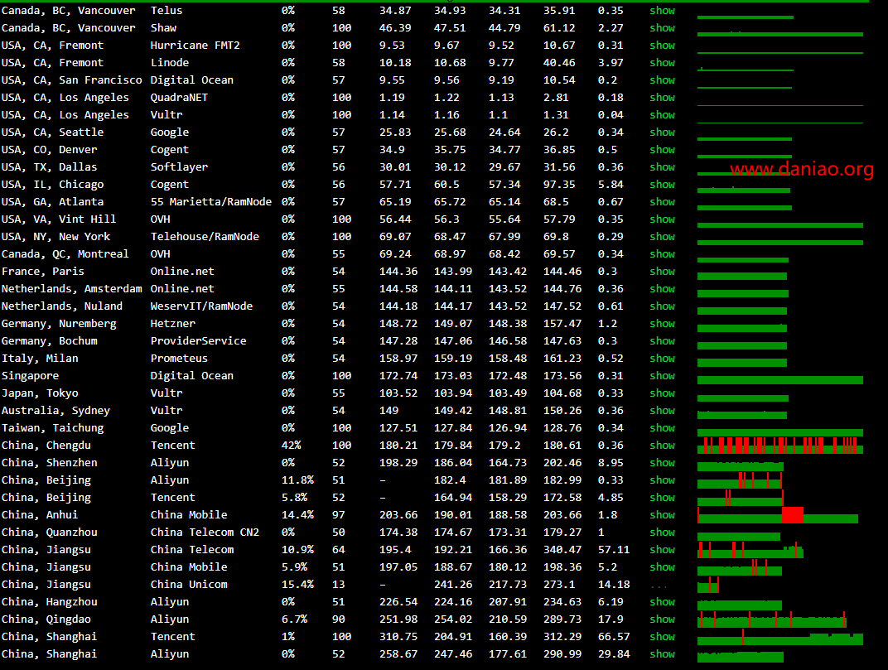Click 'show' for ProviderService Bochum

tap(662, 341)
